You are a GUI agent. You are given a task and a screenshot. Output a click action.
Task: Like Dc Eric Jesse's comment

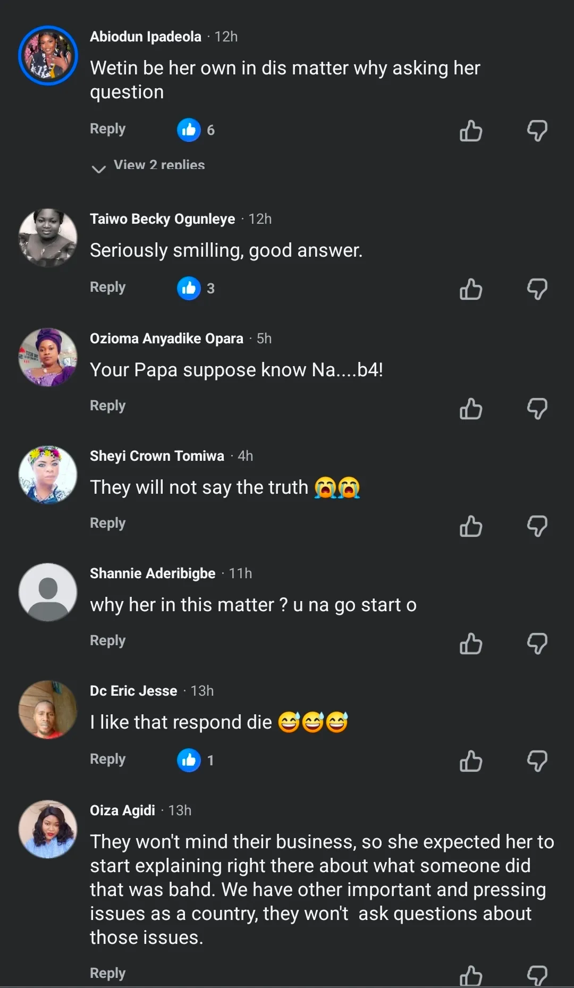coord(471,761)
